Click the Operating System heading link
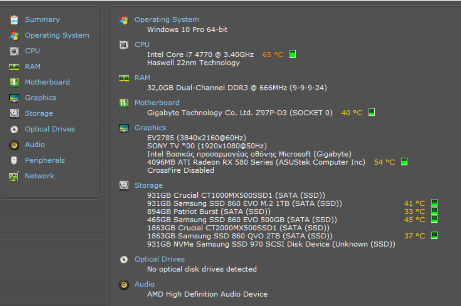Viewport: 461px width, 306px height. tap(167, 20)
